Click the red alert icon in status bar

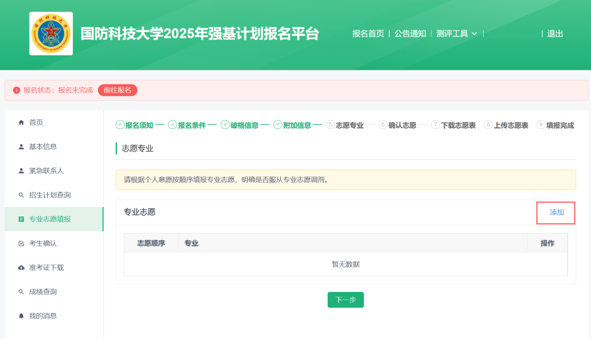[x=16, y=90]
